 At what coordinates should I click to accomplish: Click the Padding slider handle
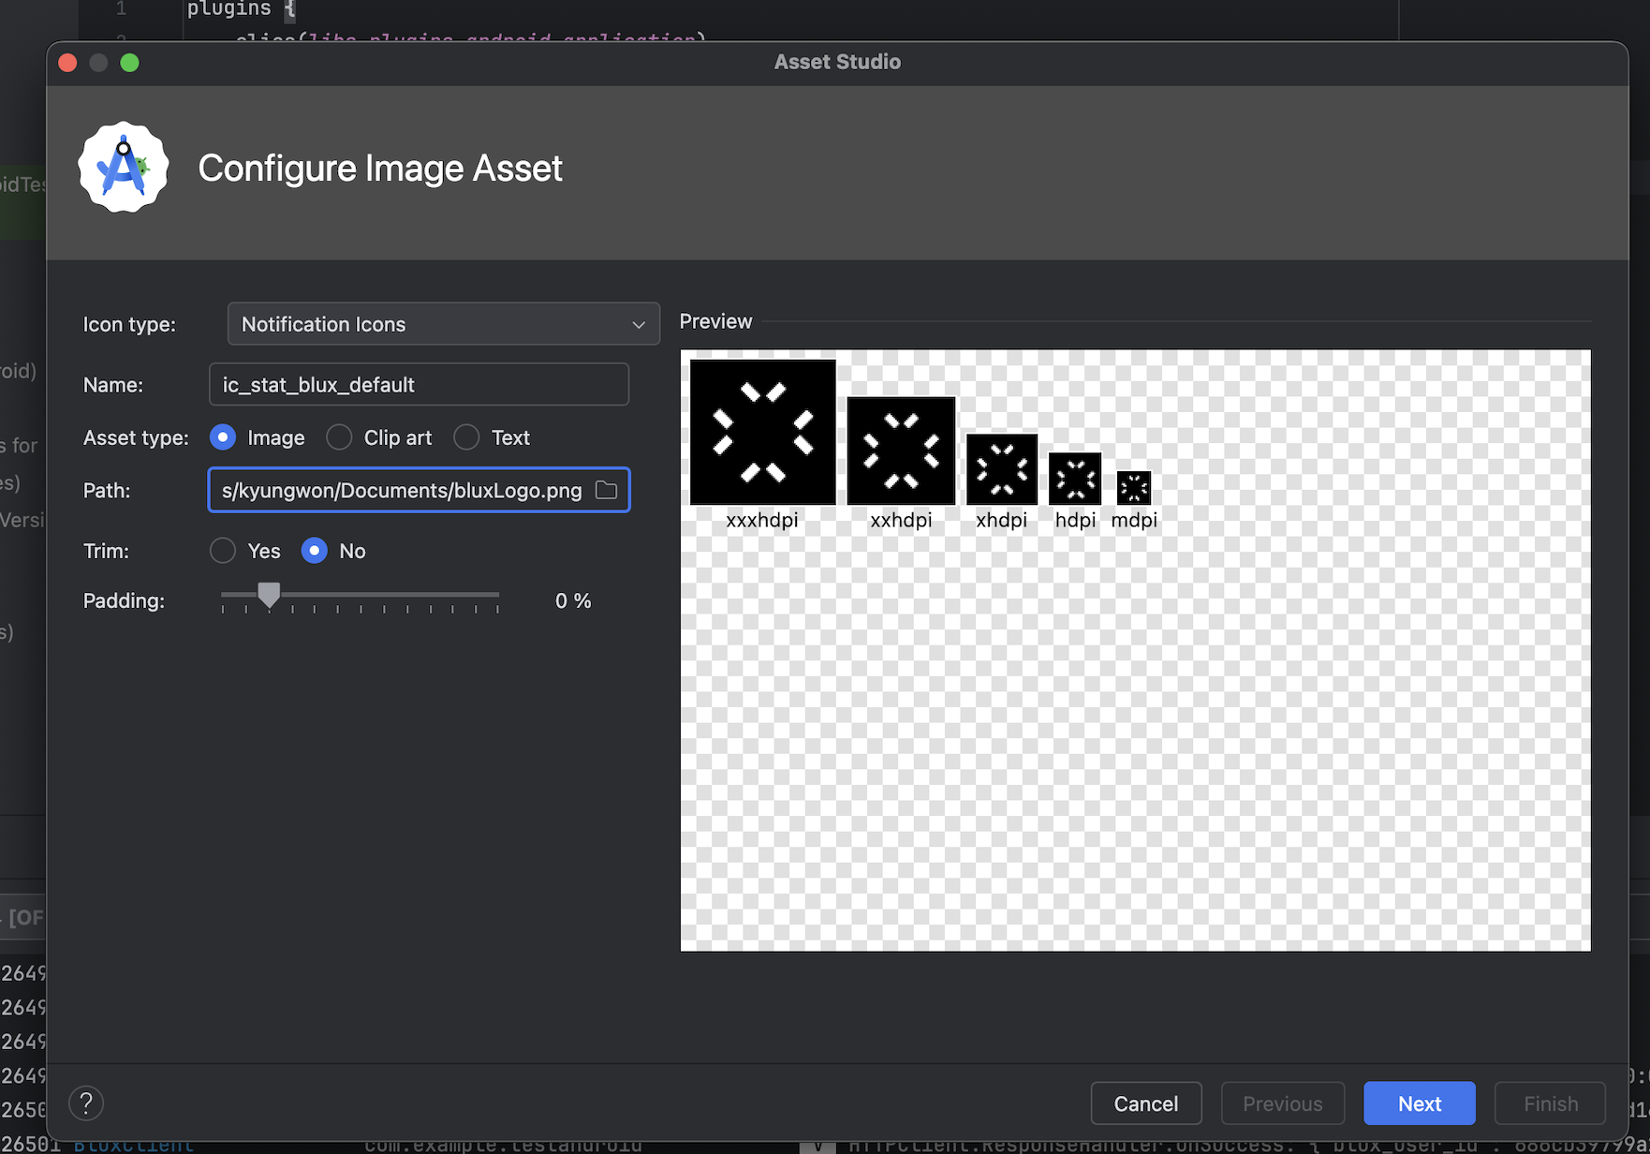pyautogui.click(x=269, y=595)
